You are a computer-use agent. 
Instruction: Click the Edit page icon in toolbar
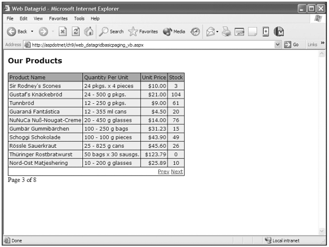click(x=239, y=32)
